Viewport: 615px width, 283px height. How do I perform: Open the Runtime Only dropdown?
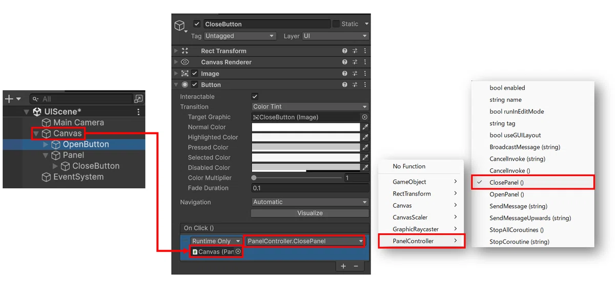pos(217,241)
